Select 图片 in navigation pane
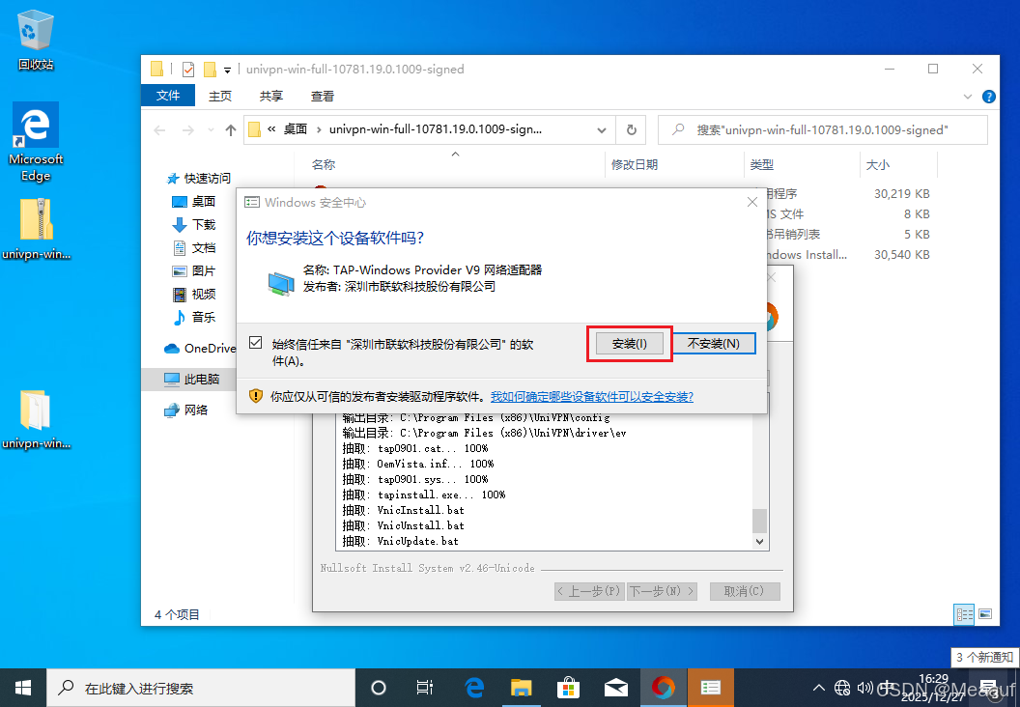Image resolution: width=1020 pixels, height=707 pixels. [194, 270]
